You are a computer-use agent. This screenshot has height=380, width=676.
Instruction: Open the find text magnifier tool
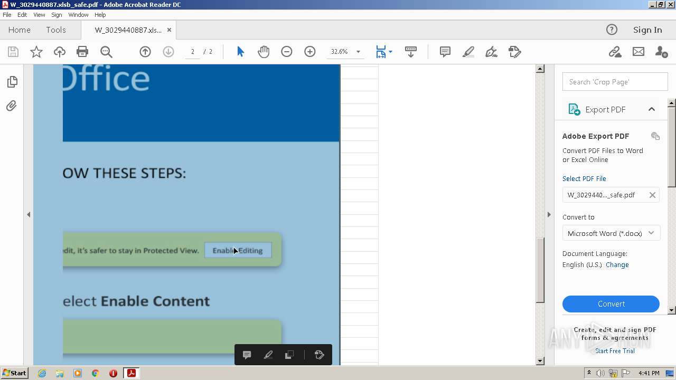106,52
